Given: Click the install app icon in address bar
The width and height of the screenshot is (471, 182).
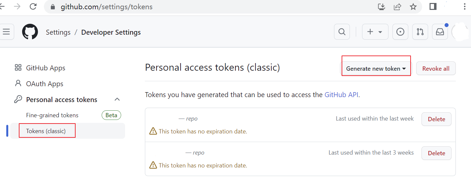Looking at the screenshot, I should [x=382, y=7].
